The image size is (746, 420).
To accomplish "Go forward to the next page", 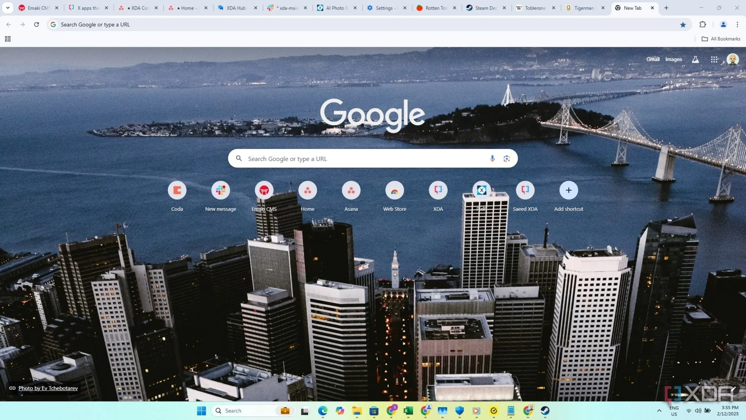I will pyautogui.click(x=22, y=25).
